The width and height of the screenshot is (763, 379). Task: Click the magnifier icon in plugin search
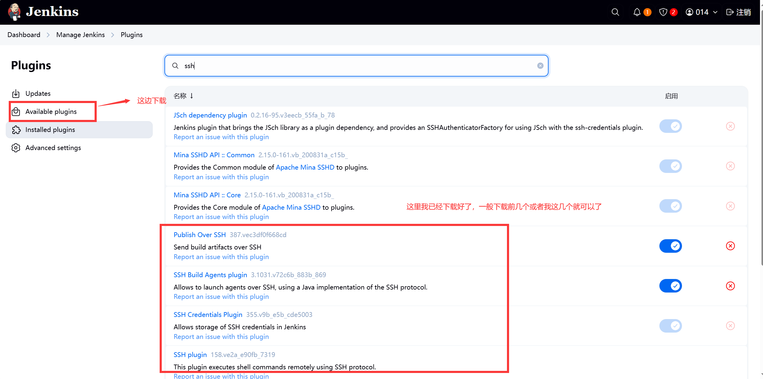pos(175,66)
